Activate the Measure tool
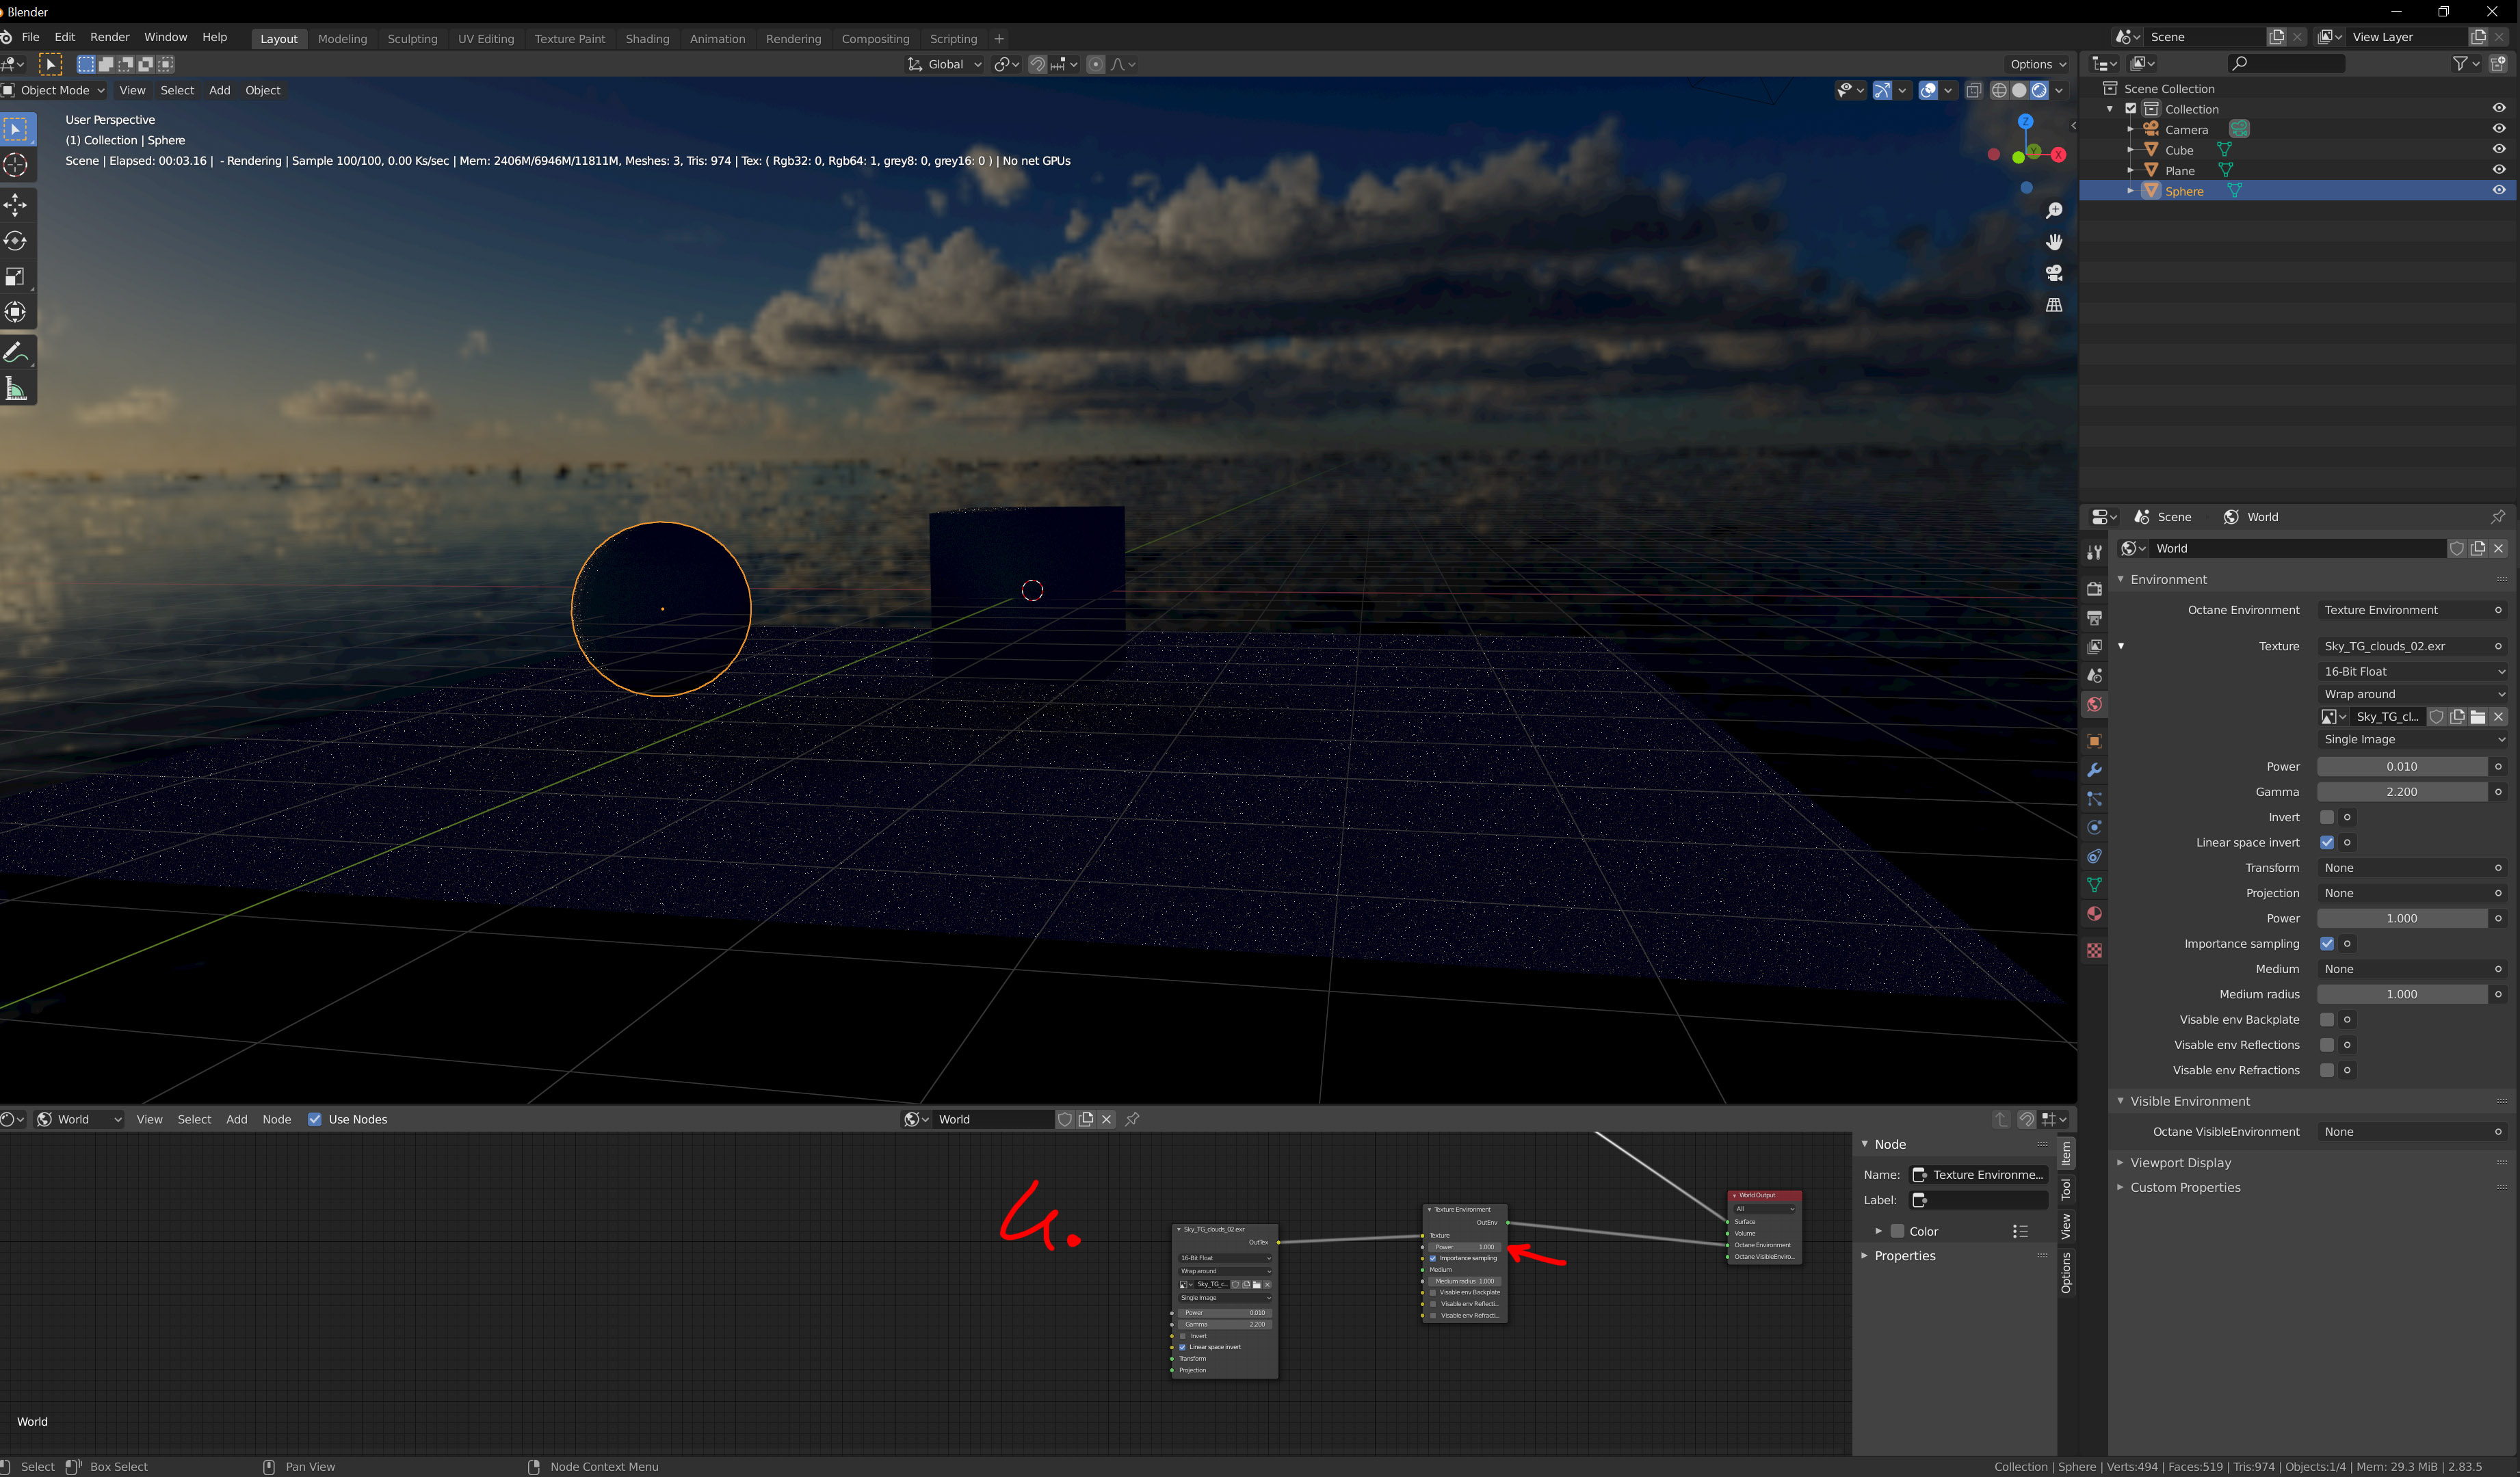This screenshot has height=1477, width=2520. tap(16, 388)
